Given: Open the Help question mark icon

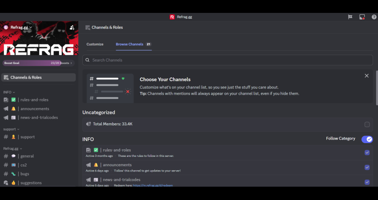Looking at the screenshot, I should 374,17.
